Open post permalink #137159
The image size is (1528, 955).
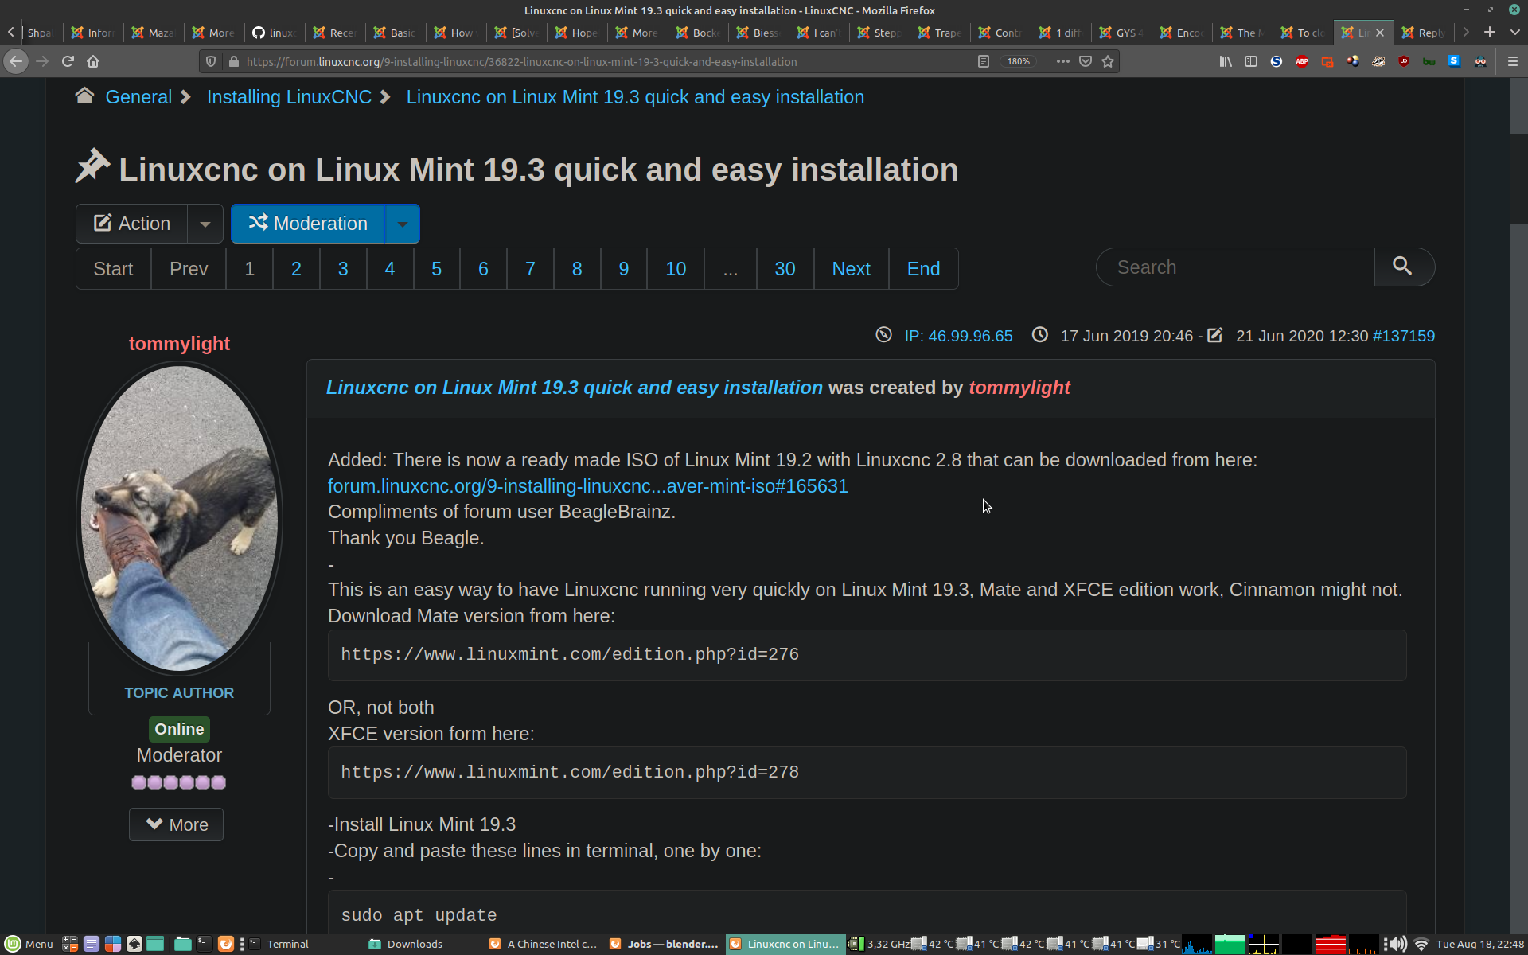pyautogui.click(x=1404, y=336)
